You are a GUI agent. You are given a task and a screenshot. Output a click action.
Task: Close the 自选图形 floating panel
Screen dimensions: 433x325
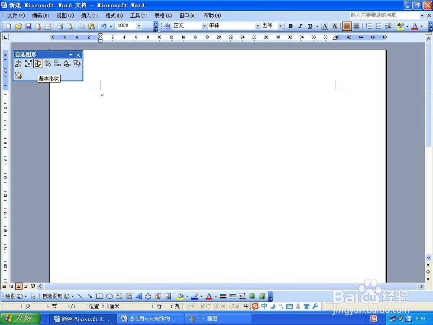(x=78, y=55)
